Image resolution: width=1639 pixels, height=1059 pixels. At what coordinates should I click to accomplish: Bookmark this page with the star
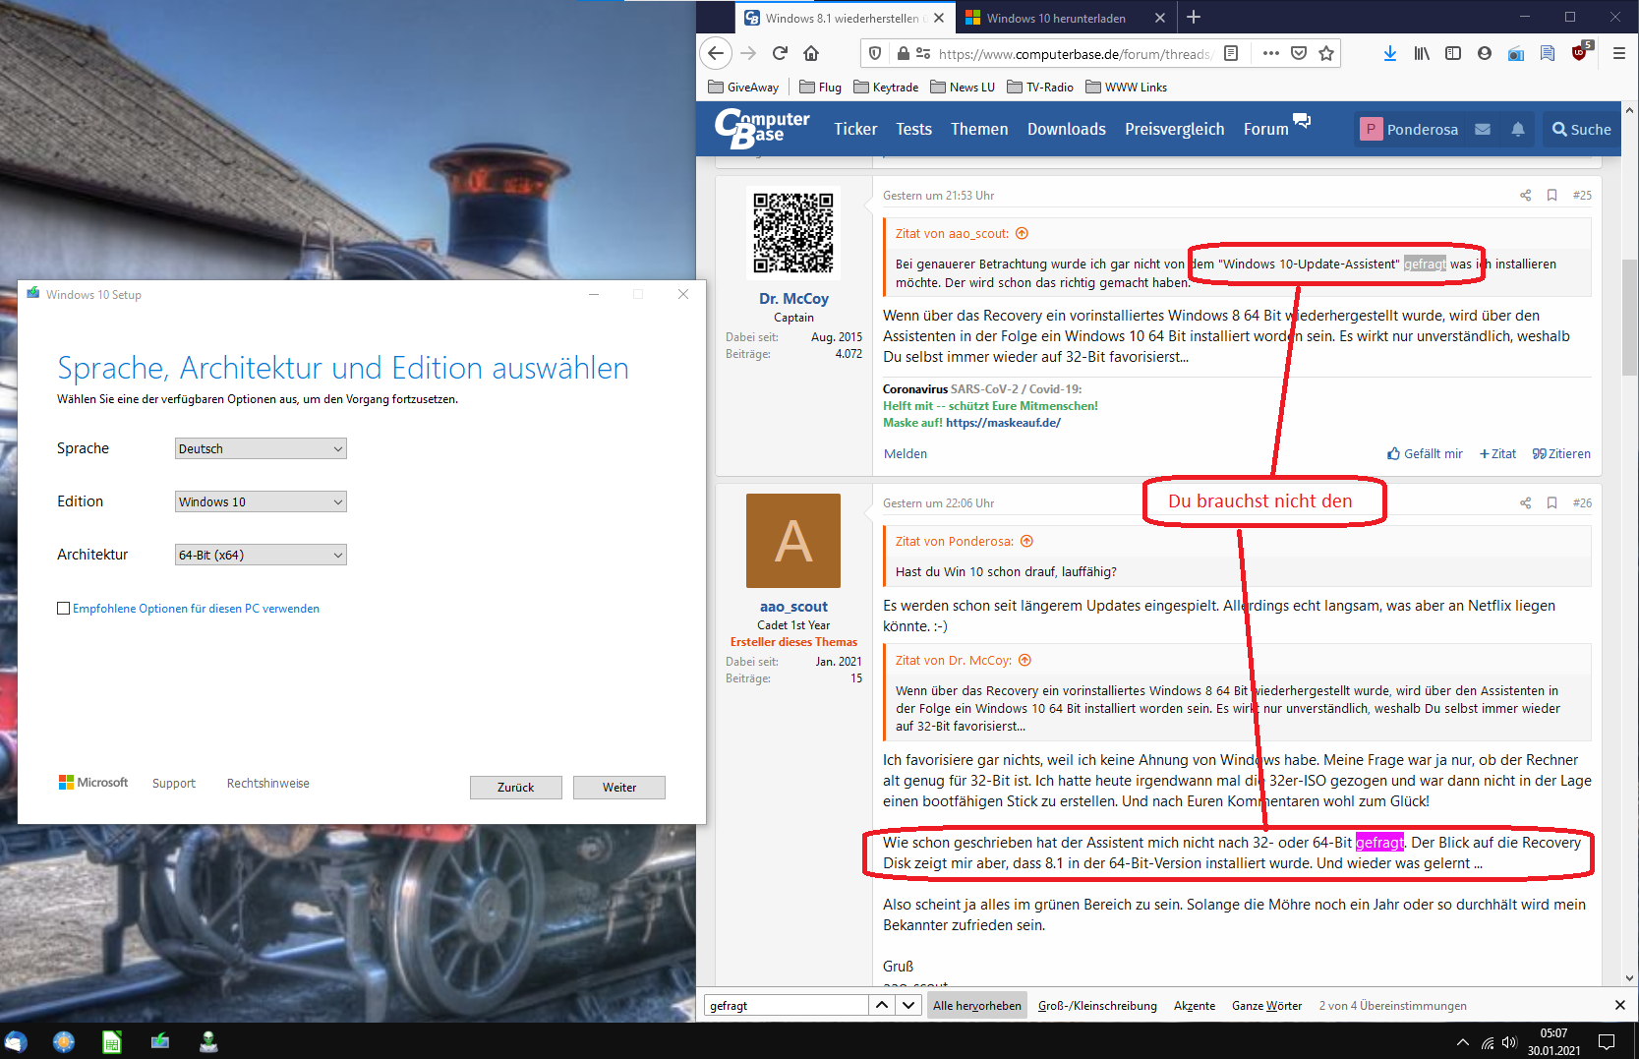1326,53
